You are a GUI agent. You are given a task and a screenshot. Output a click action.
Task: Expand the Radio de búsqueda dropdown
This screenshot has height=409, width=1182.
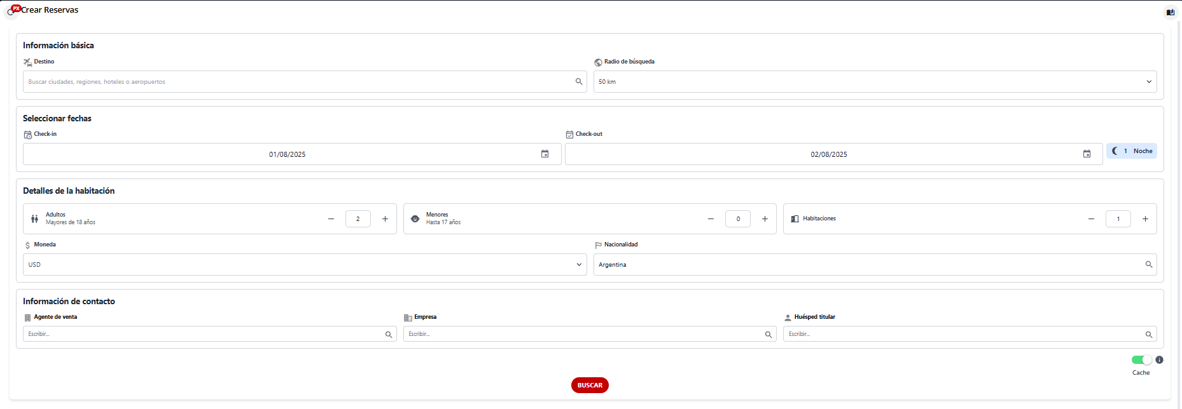click(1149, 81)
